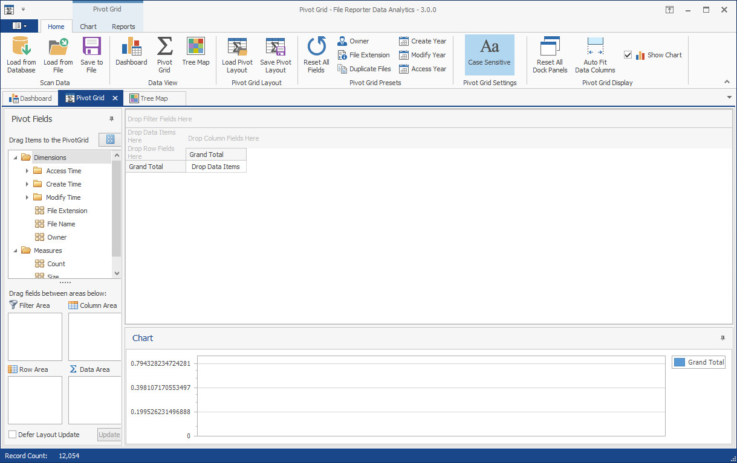Toggle the Show Chart checkbox
Viewport: 737px width, 463px height.
pos(628,55)
